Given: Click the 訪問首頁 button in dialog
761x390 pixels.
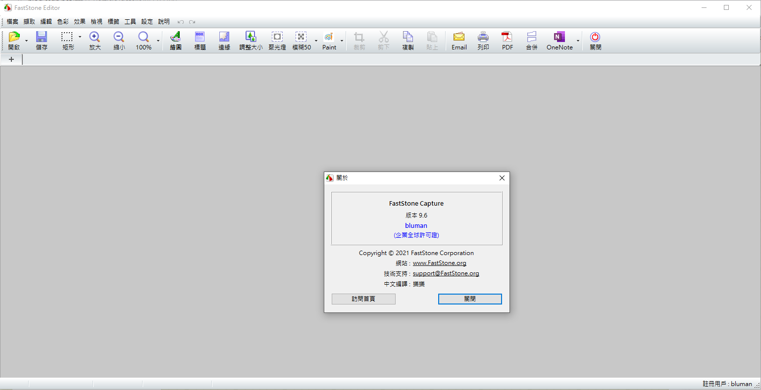Looking at the screenshot, I should click(363, 299).
